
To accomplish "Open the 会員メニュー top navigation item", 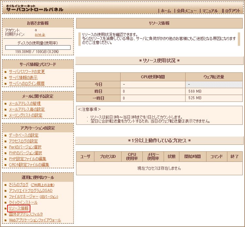I will (187, 11).
